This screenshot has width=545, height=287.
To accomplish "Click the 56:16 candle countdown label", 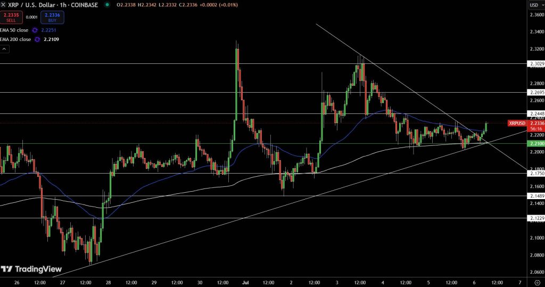I will (536, 129).
